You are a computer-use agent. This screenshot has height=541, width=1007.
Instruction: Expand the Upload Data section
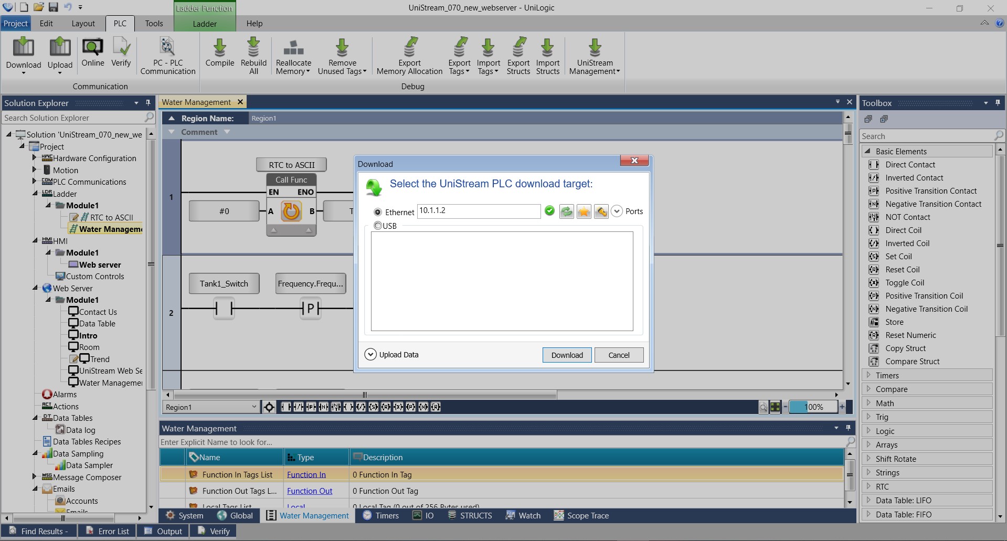pos(370,355)
